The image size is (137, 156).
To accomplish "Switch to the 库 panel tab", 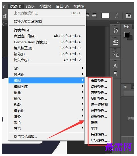I will click(x=125, y=86).
